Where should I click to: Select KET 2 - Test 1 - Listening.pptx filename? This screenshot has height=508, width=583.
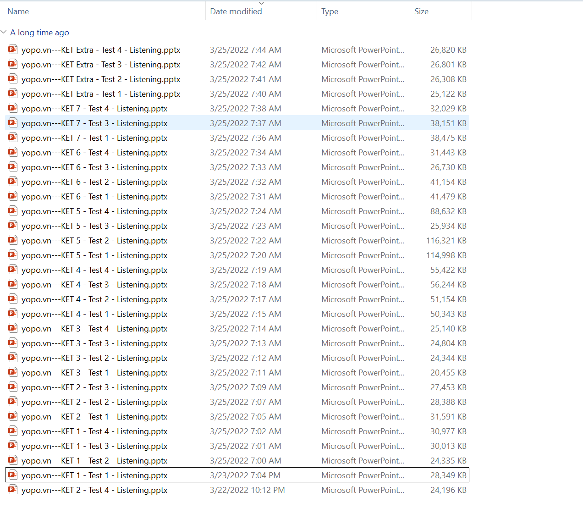tap(94, 417)
